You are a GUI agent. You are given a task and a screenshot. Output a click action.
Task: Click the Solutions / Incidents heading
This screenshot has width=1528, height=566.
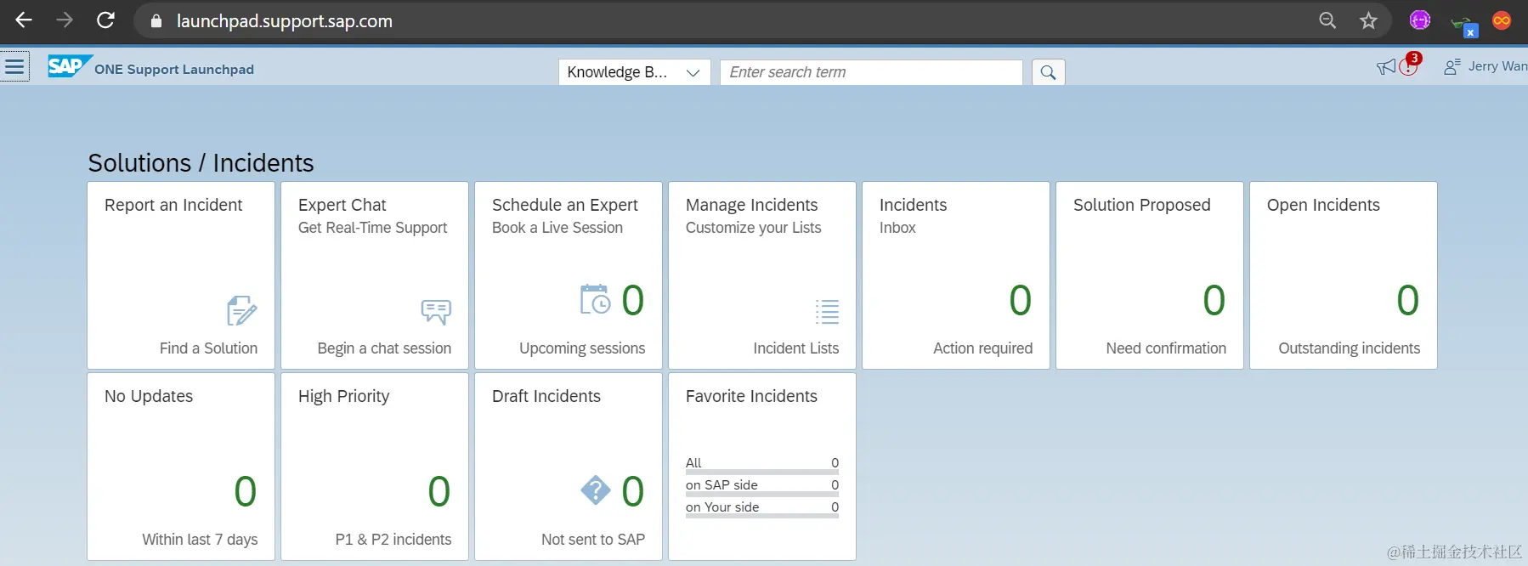(201, 162)
